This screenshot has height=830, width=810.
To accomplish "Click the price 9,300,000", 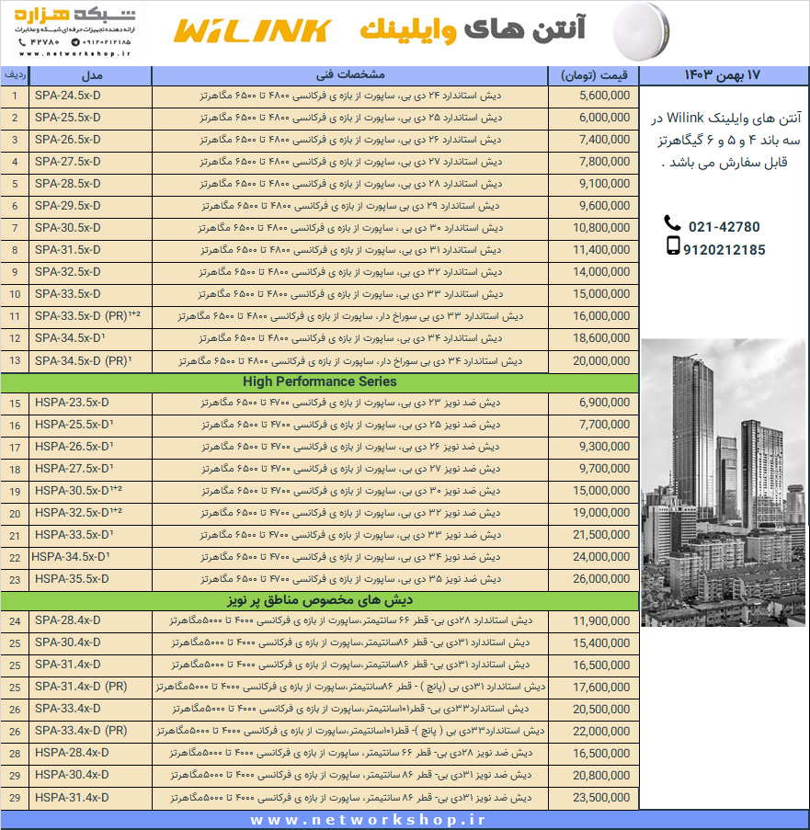I will 605,447.
